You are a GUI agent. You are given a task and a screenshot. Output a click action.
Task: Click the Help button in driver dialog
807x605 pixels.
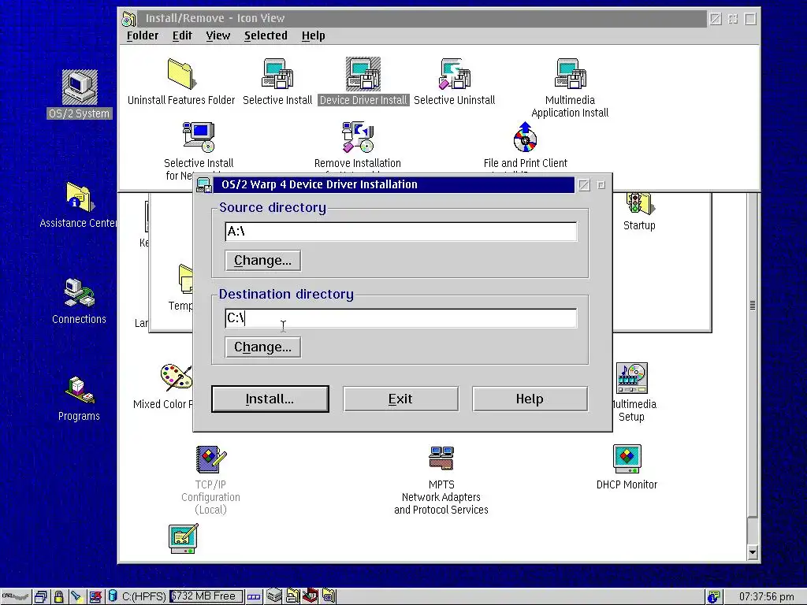[530, 399]
